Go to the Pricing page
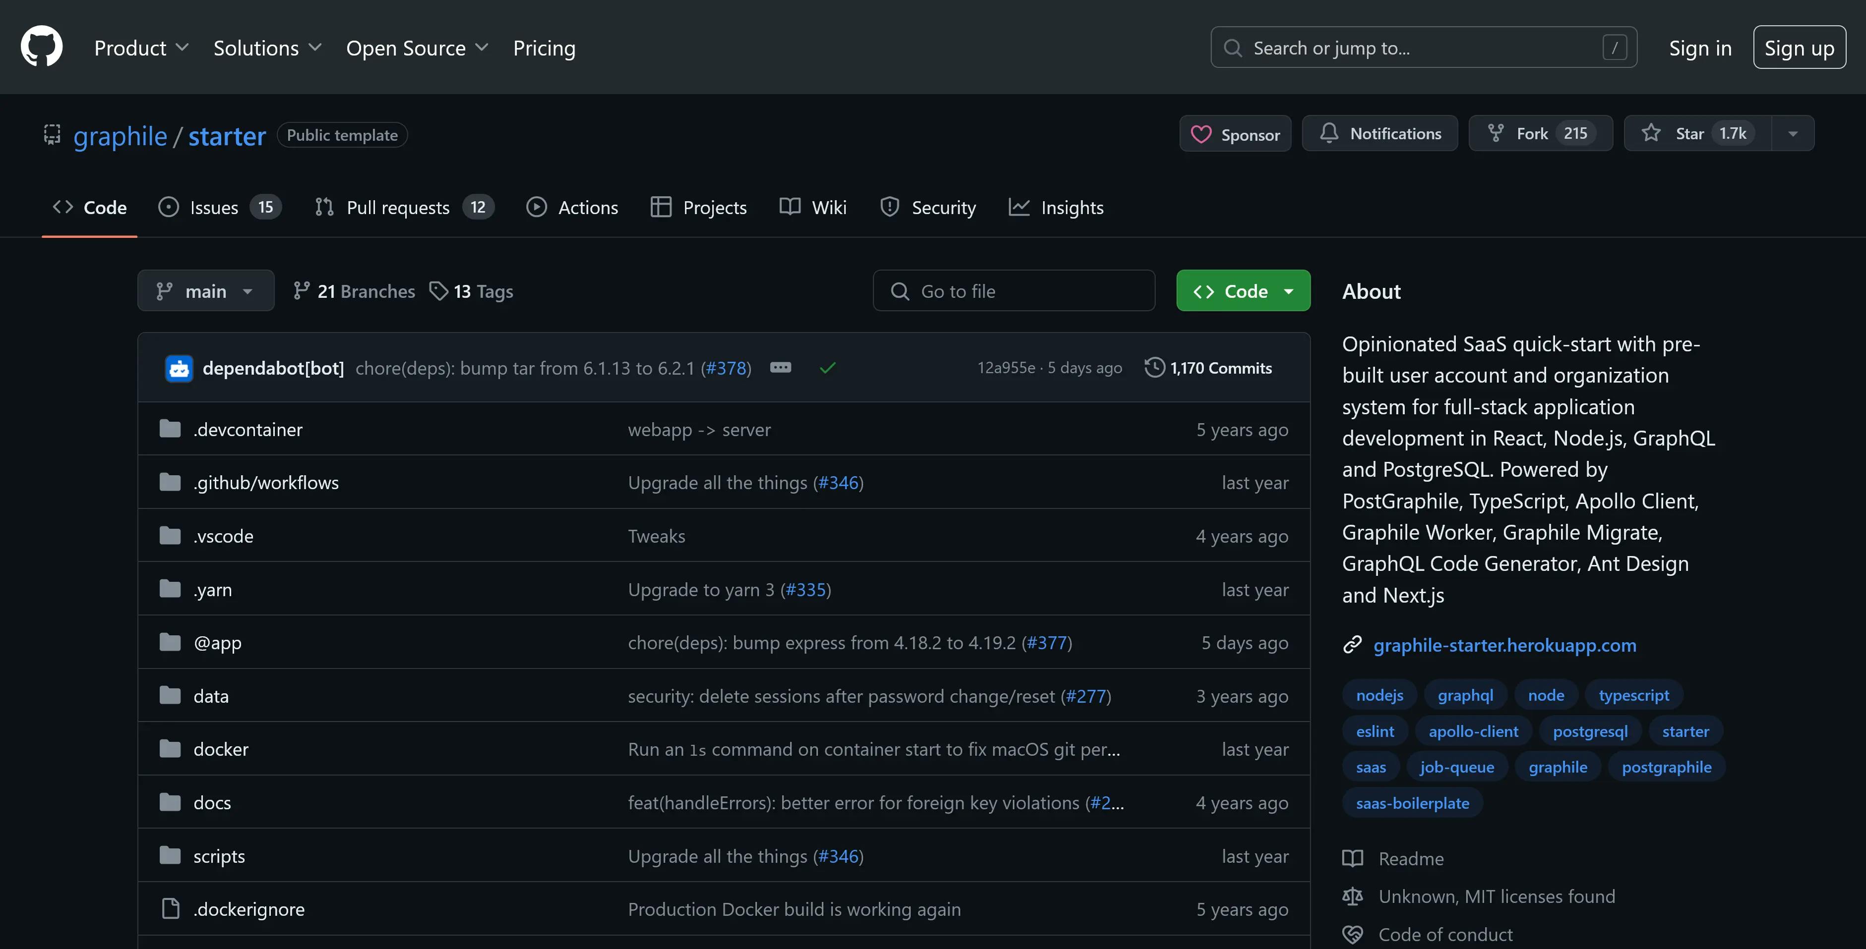The image size is (1866, 949). point(544,48)
